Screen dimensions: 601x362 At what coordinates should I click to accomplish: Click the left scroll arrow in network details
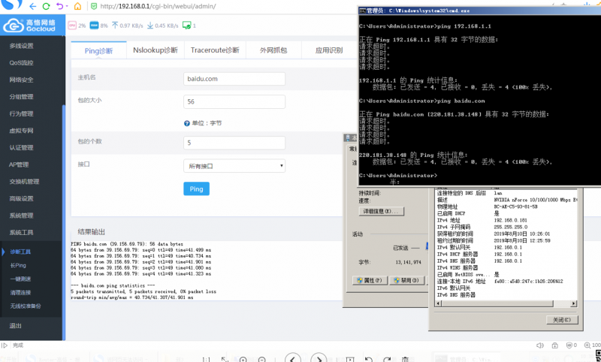click(x=438, y=303)
